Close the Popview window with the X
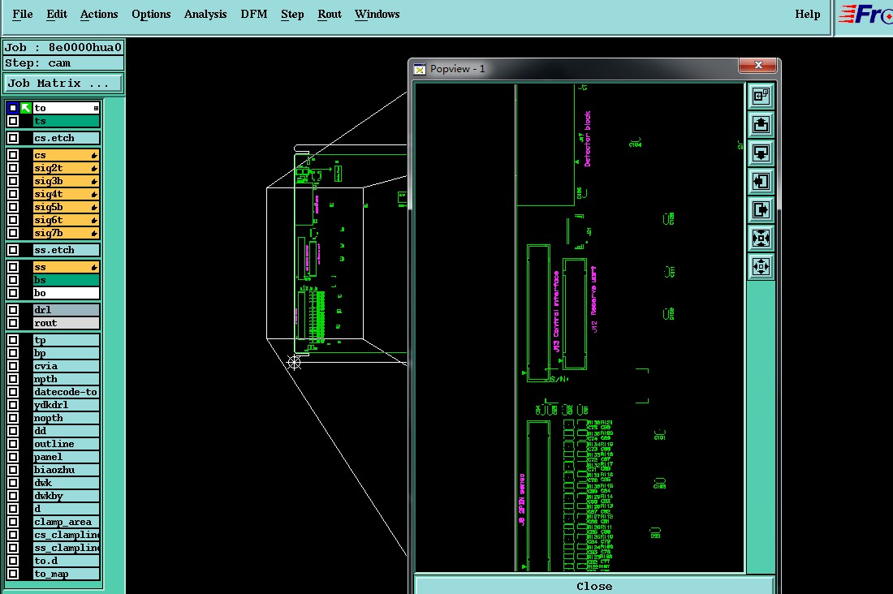The width and height of the screenshot is (893, 594). (x=758, y=65)
